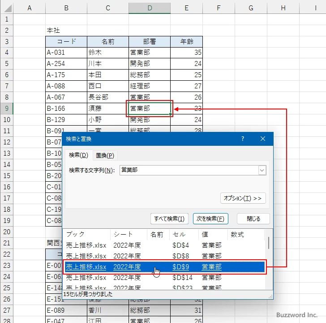This screenshot has width=326, height=323.
Task: Close the 検索と置換 dialog with X
Action: coord(263,139)
